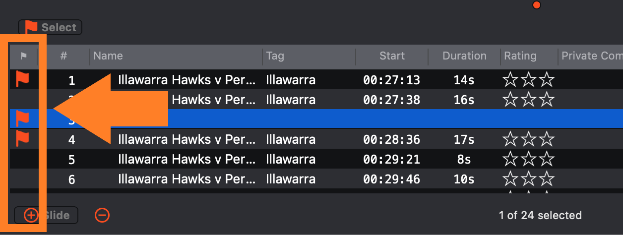623x235 pixels.
Task: Flag clip number 5
Action: (x=23, y=159)
